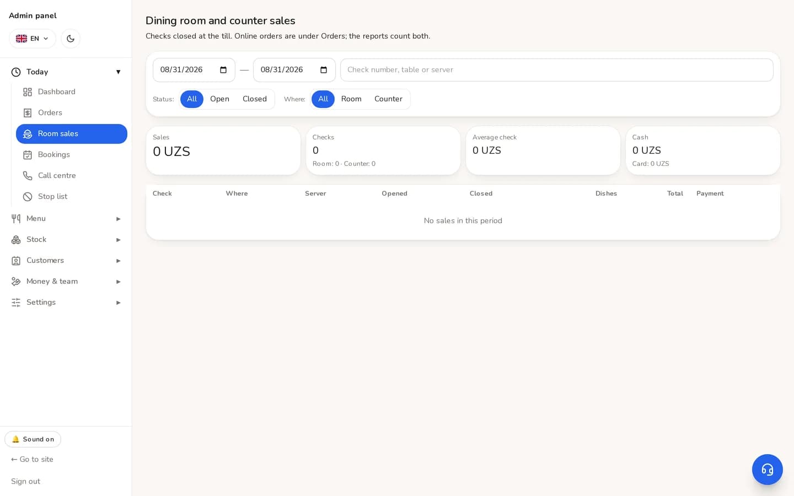Viewport: 794px width, 496px height.
Task: Open the Dashboard grid icon
Action: [28, 92]
